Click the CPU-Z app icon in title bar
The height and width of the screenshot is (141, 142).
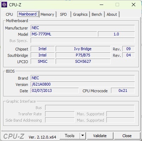click(4, 5)
